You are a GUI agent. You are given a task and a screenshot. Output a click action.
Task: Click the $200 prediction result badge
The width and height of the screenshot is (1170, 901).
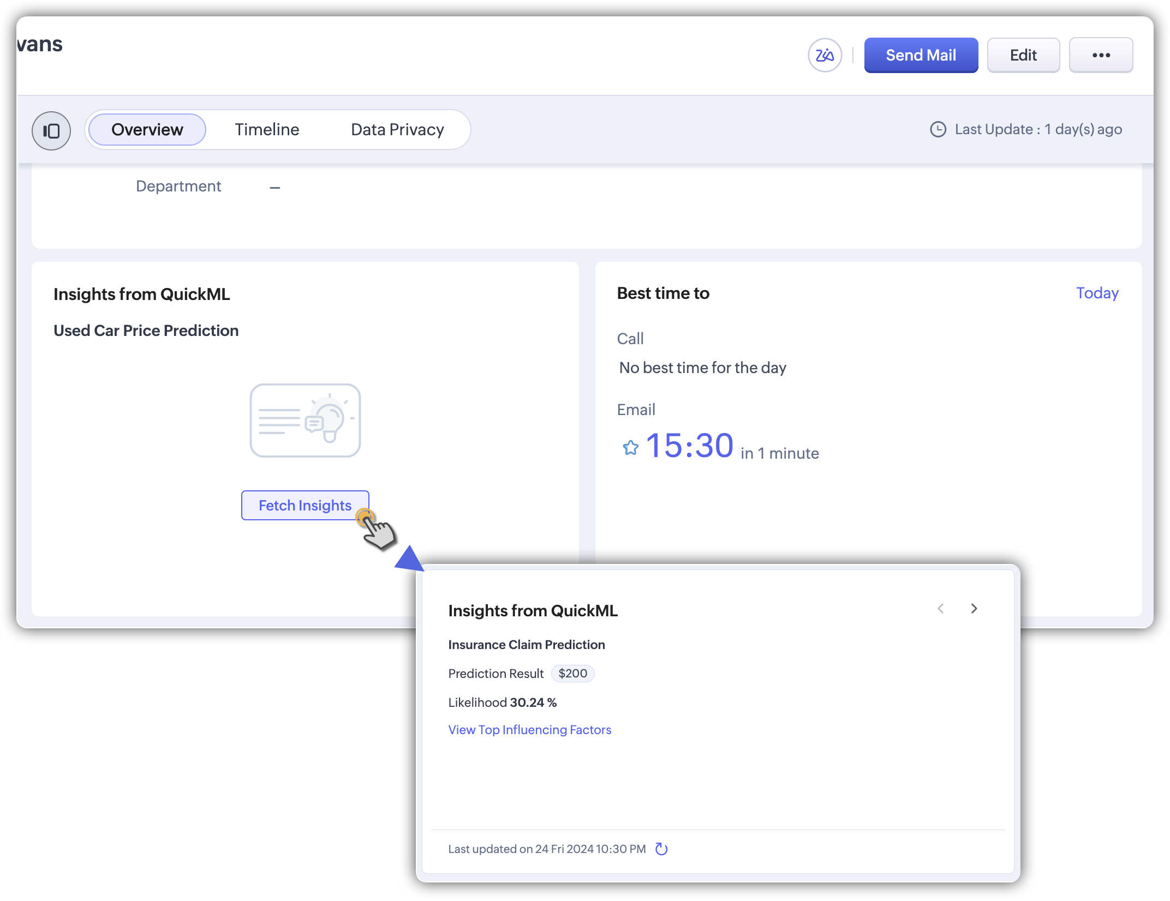coord(572,674)
